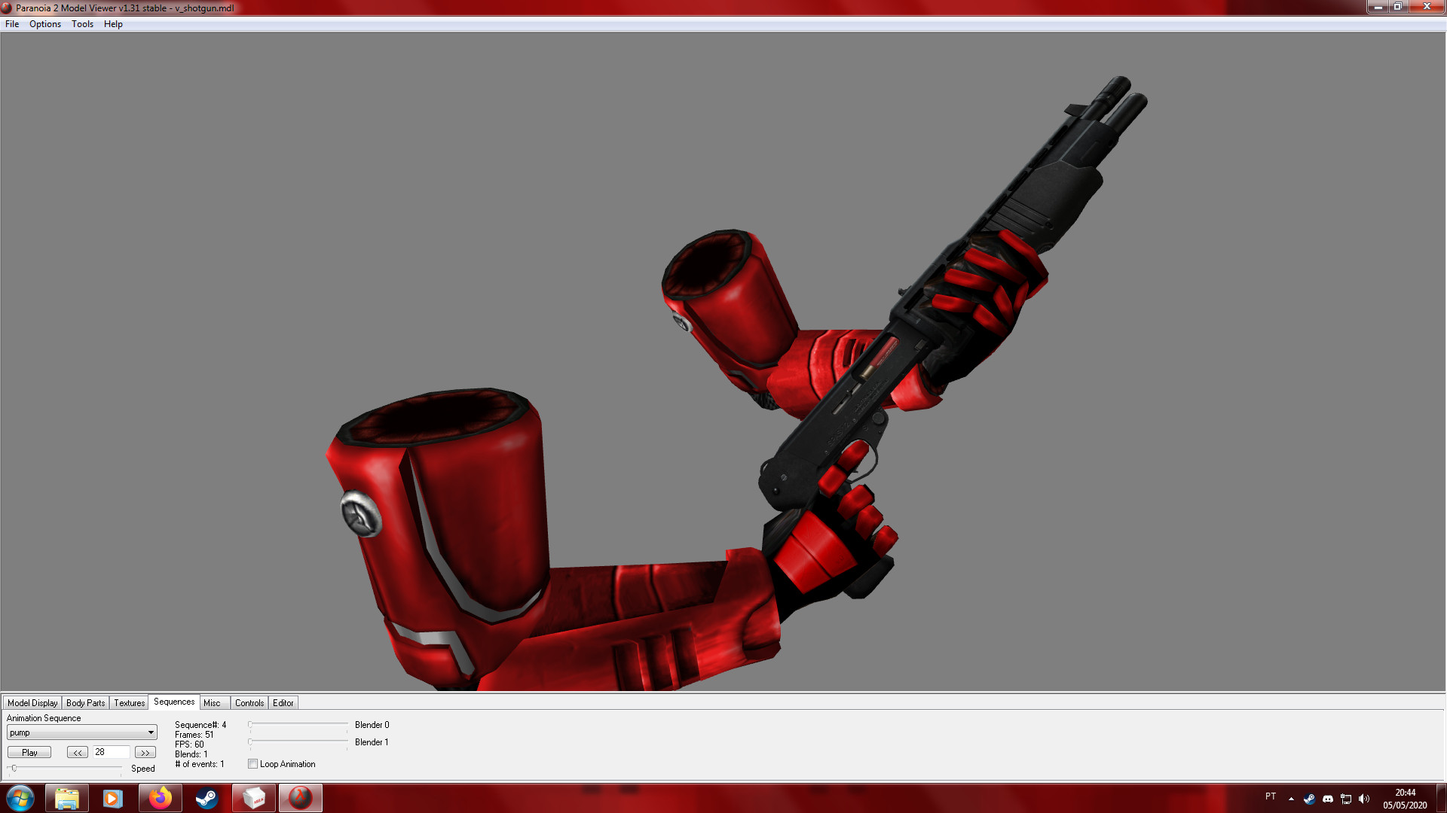Open Windows Explorer from the taskbar
This screenshot has height=813, width=1447.
[x=67, y=797]
